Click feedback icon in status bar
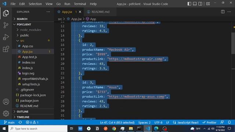Image resolution: width=235 pixels, height=132 pixels. [x=222, y=122]
